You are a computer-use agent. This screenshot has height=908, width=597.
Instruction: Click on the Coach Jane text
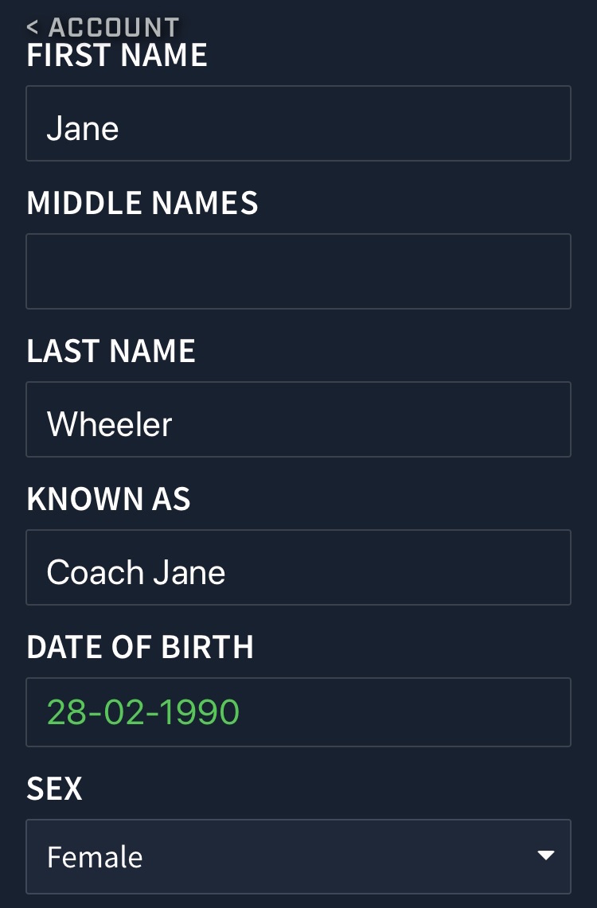click(x=136, y=573)
